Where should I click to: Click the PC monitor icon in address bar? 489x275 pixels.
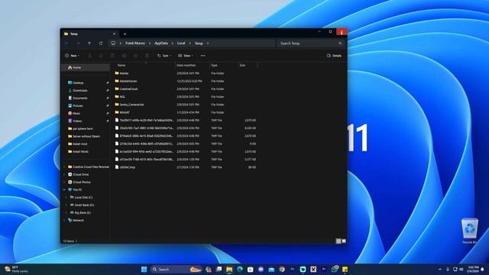pos(113,44)
